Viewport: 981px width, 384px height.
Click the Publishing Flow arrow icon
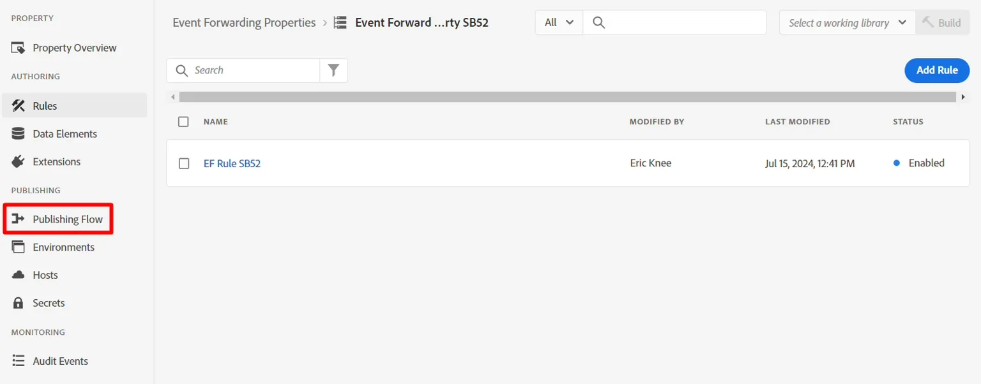(x=19, y=219)
